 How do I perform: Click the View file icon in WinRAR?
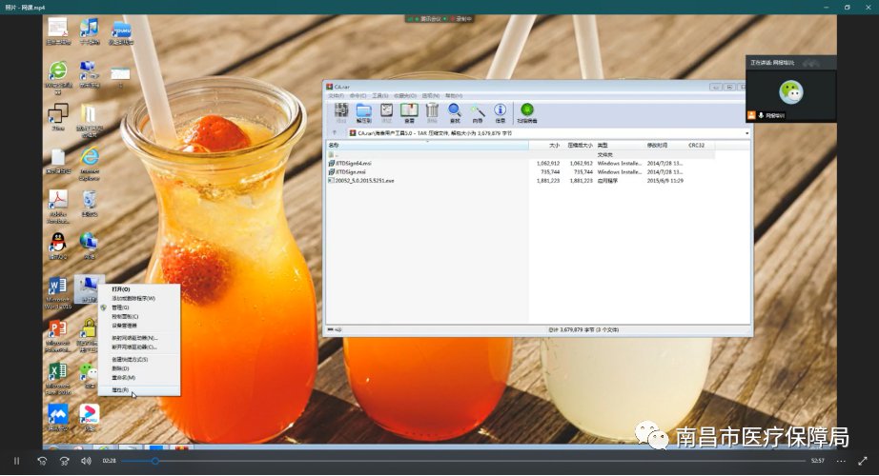(409, 113)
